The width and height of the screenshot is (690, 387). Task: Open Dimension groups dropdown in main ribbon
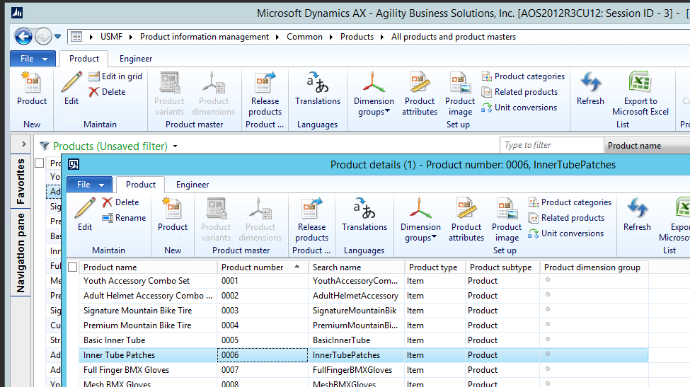click(374, 93)
